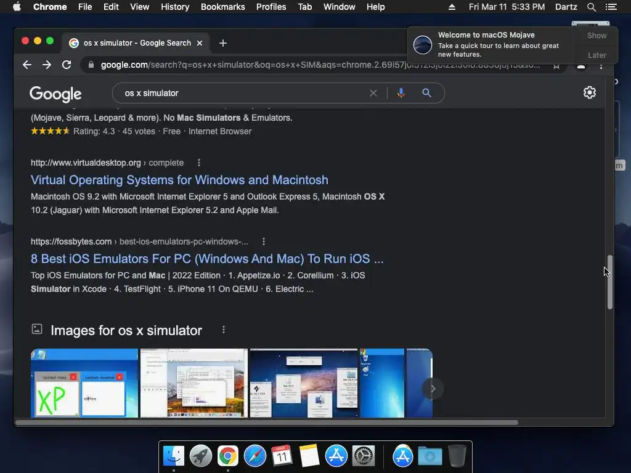Open the second image thumbnail with High Sierra desktop
Screen dimensions: 631x473
[x=194, y=383]
